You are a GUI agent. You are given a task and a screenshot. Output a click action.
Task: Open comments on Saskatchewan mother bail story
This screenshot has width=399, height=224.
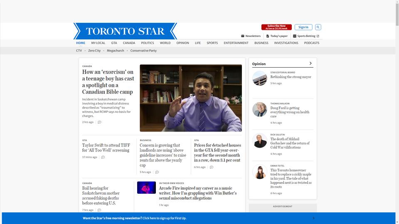pyautogui.click(x=99, y=210)
